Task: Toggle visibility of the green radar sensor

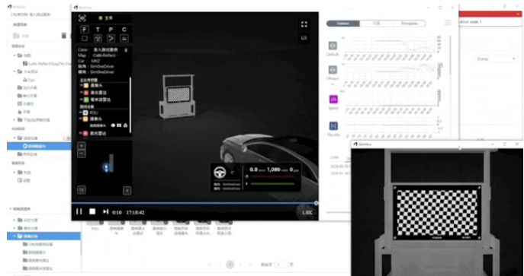Action: pos(81,100)
